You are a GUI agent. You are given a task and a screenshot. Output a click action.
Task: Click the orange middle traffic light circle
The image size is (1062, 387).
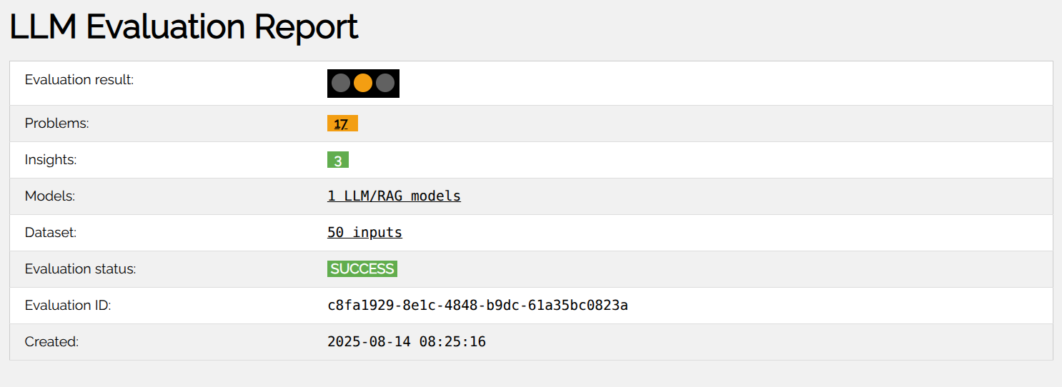363,83
